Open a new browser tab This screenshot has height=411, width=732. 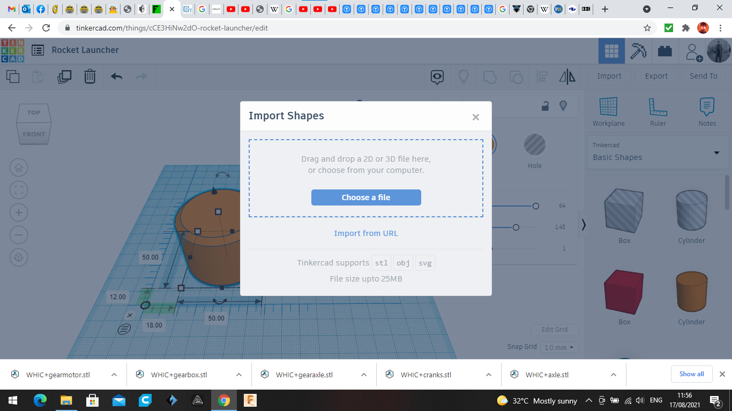point(605,9)
